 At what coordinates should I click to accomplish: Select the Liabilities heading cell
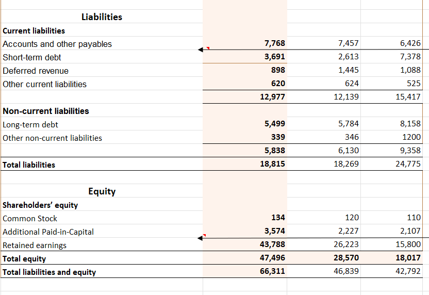(x=102, y=17)
